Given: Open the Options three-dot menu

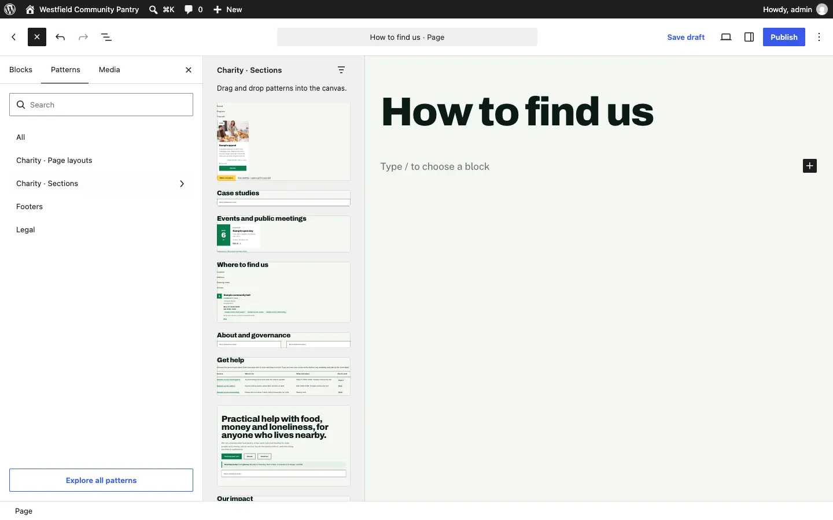Looking at the screenshot, I should click(x=820, y=38).
